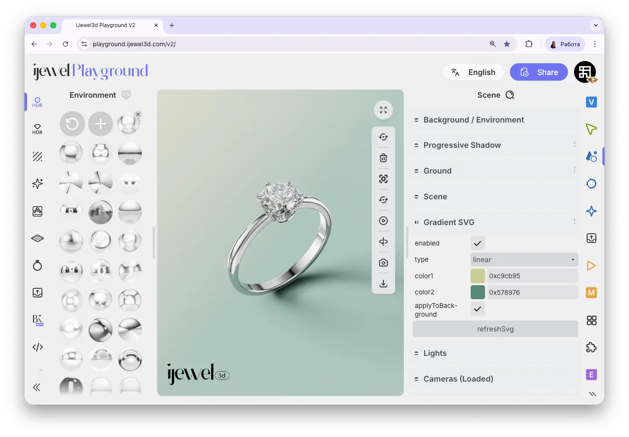Reset environment with the circular arrow button
Viewport: 629px width, 437px height.
pos(72,124)
